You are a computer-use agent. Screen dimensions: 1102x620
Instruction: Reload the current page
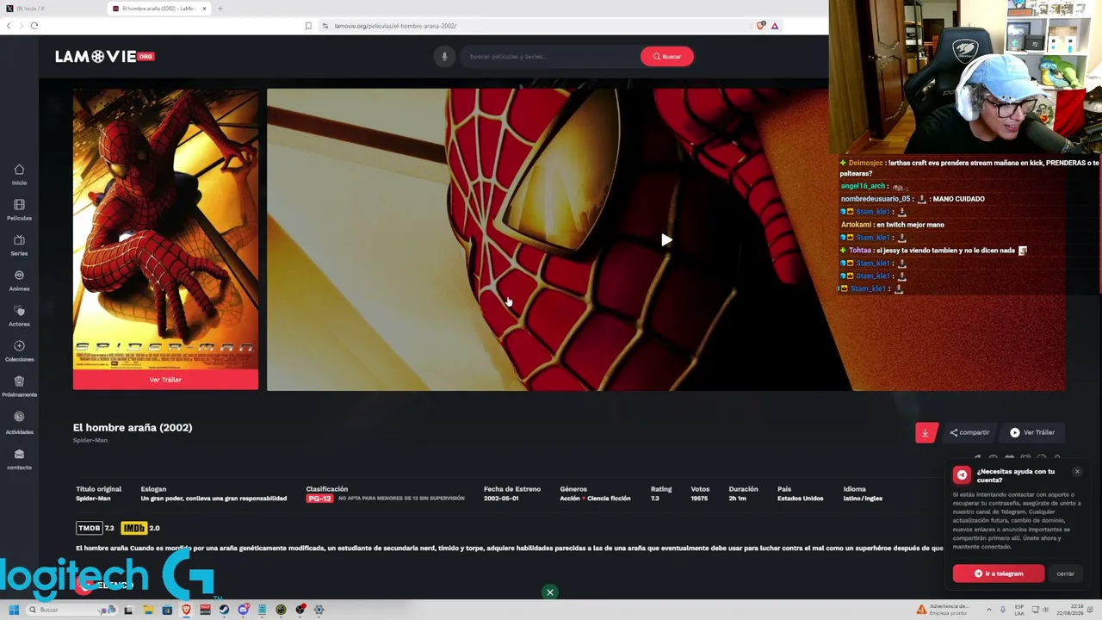coord(34,26)
